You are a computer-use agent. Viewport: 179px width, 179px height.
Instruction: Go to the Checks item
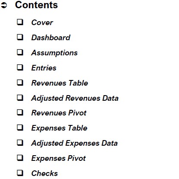point(44,173)
